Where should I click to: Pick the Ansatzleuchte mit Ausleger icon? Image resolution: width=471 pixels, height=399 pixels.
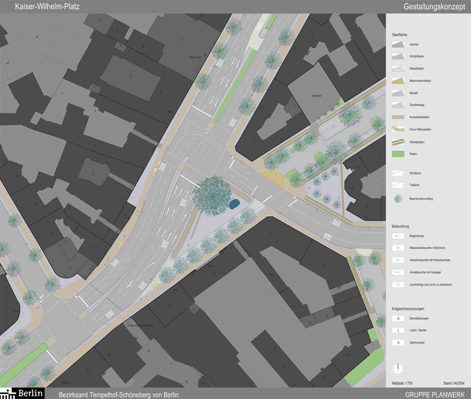tap(398, 273)
